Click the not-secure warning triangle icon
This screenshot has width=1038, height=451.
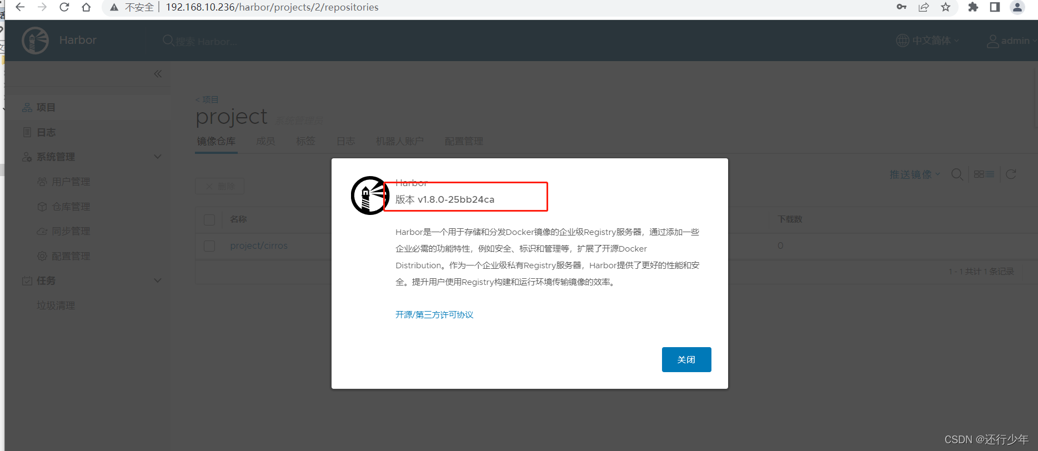[x=114, y=7]
